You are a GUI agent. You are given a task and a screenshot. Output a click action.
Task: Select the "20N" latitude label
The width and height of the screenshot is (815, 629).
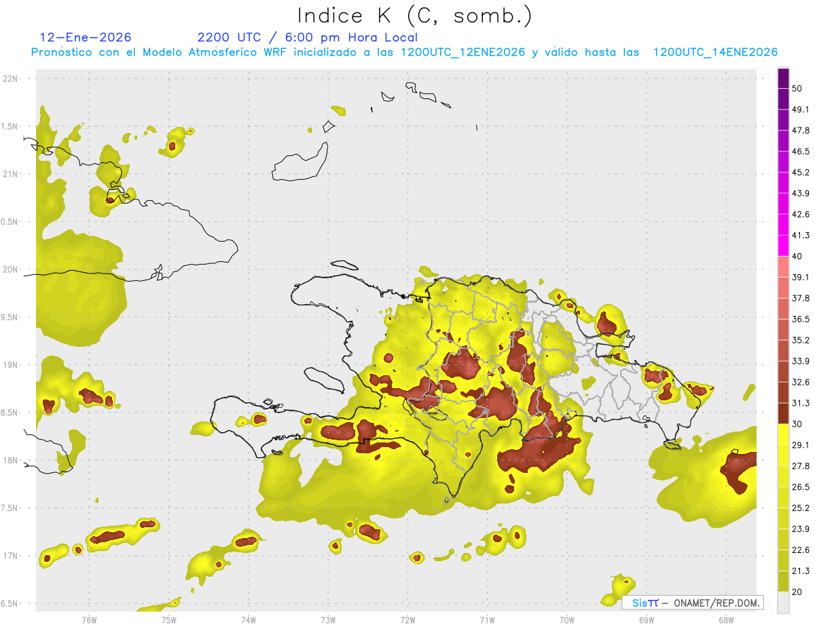[12, 269]
